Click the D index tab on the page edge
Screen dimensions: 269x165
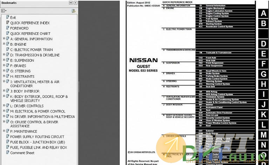263,44
